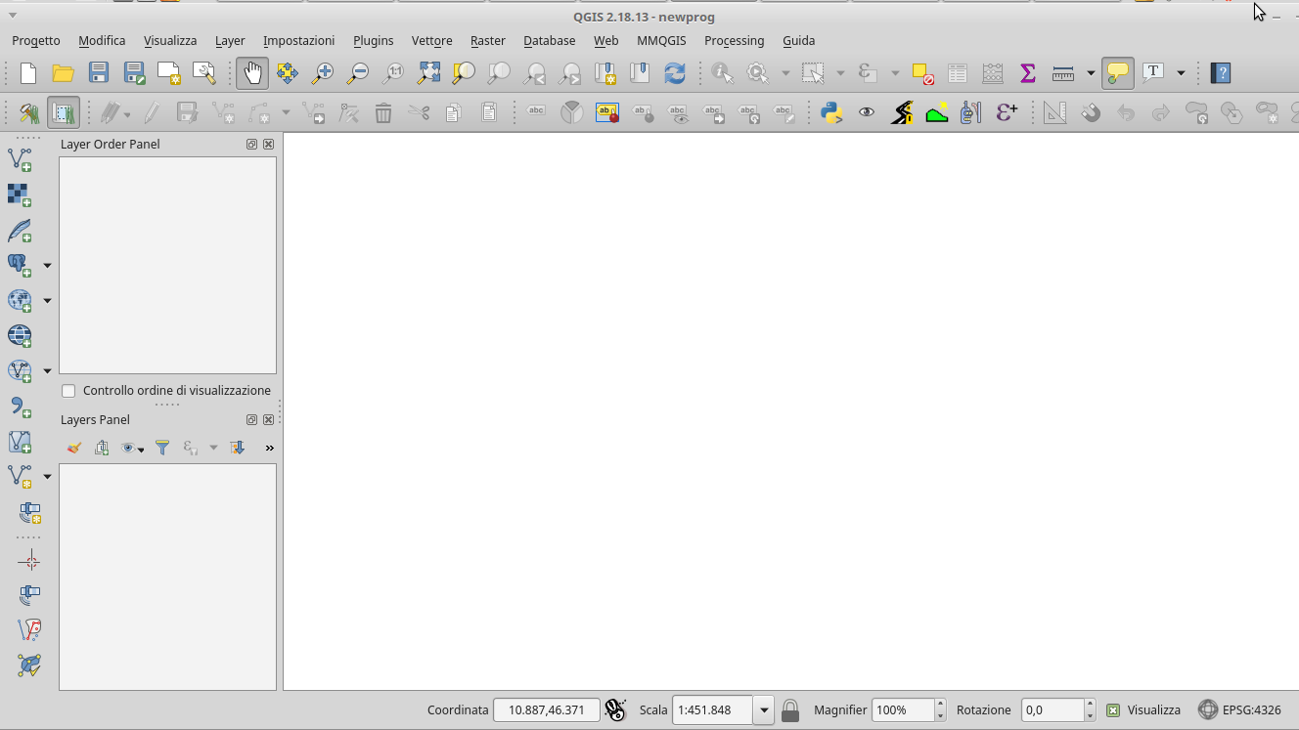This screenshot has height=730, width=1299.
Task: Click the Zoom Out magnifier tool
Action: point(358,73)
